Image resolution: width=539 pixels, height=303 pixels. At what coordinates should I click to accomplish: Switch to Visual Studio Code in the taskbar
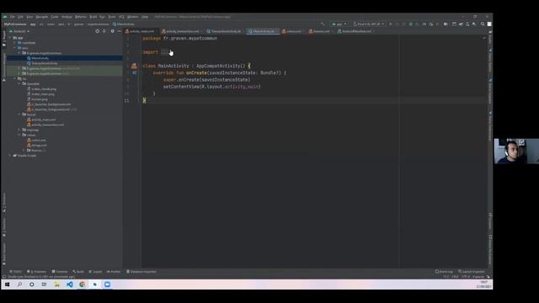tap(69, 284)
